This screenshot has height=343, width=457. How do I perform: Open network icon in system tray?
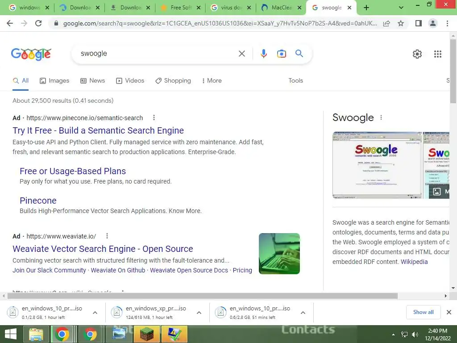click(x=404, y=335)
